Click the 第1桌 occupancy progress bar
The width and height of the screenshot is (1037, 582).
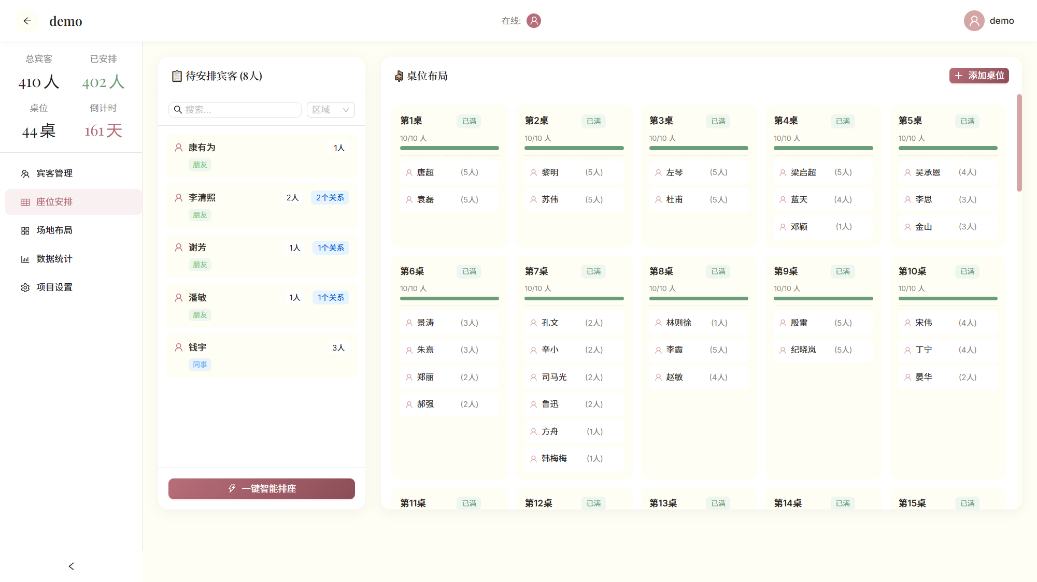coord(449,148)
